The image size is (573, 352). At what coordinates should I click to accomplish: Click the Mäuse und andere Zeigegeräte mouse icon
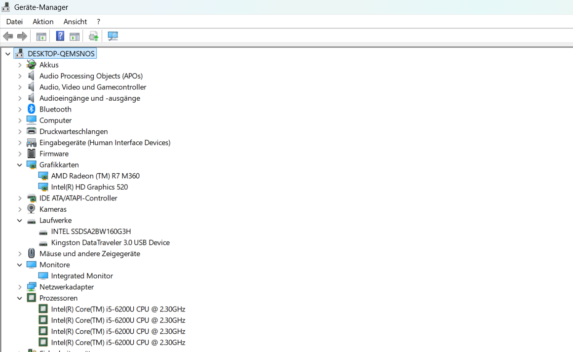click(32, 253)
